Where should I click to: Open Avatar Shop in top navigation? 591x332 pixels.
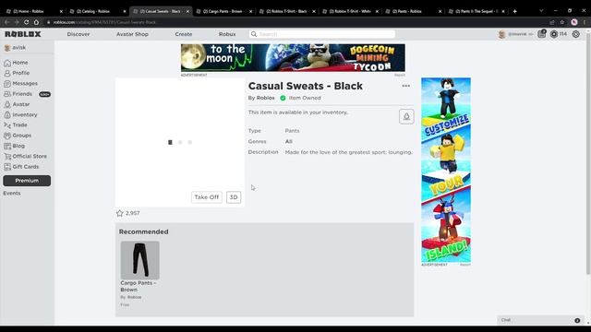132,34
